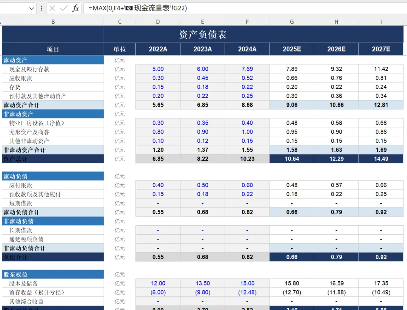Select the 2027E year header

coord(381,49)
